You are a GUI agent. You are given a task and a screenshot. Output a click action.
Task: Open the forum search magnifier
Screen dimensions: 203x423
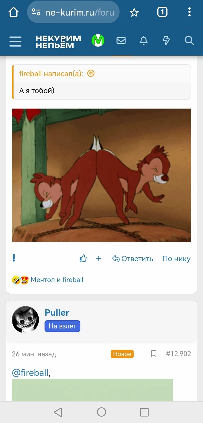[189, 41]
